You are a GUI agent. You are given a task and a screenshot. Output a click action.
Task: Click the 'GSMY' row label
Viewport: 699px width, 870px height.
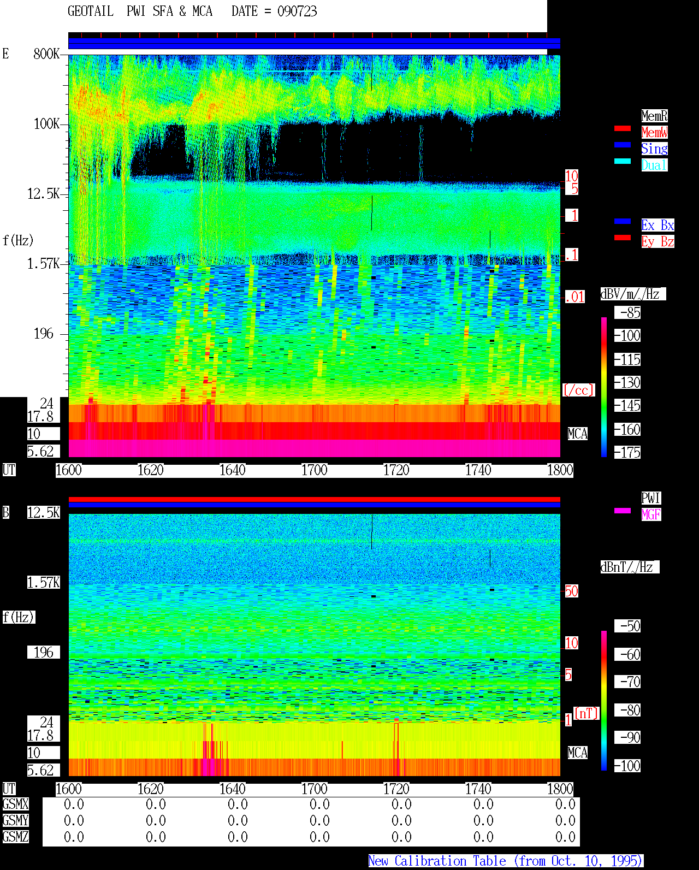[x=15, y=820]
